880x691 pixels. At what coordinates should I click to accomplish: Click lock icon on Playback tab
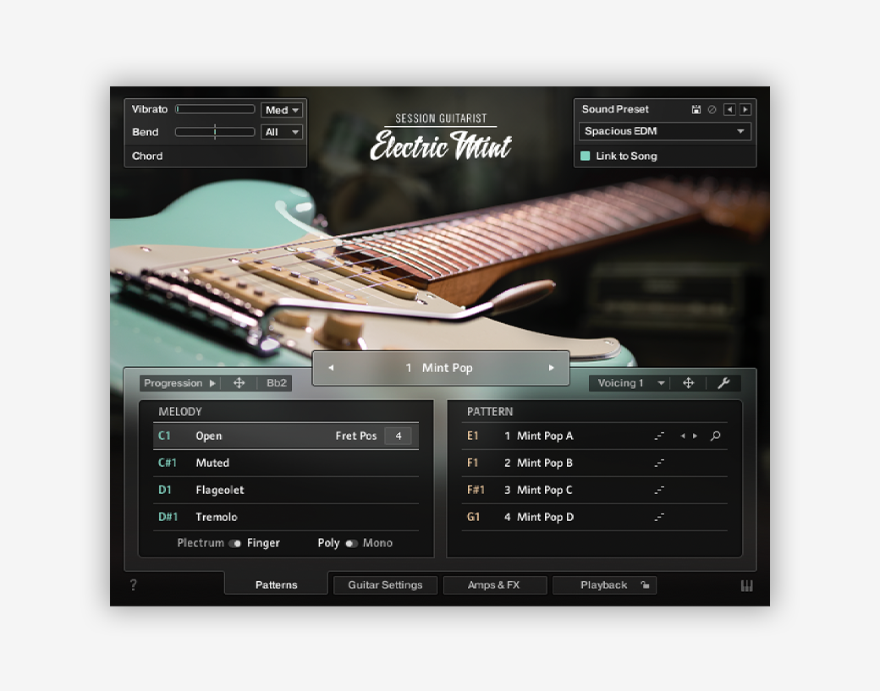[645, 585]
